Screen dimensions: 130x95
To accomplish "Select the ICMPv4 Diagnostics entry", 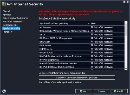I will [49, 60].
